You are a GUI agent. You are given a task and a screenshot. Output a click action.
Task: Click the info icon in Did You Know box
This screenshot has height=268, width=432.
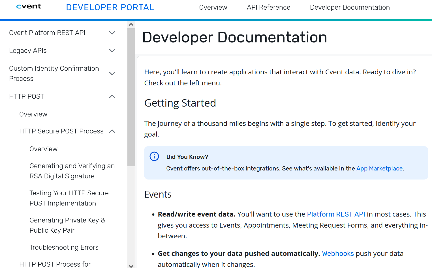[154, 156]
